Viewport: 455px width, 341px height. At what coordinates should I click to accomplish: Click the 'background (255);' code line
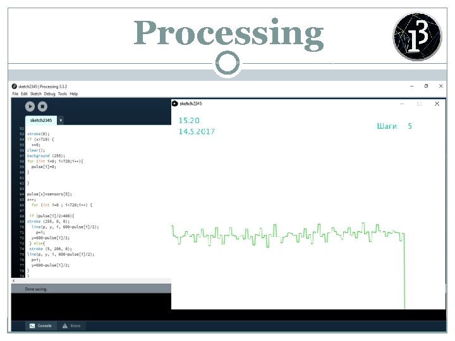click(46, 156)
